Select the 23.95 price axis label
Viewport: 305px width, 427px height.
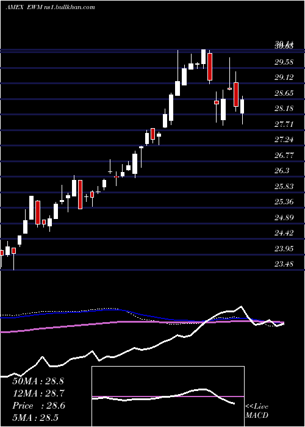click(284, 249)
